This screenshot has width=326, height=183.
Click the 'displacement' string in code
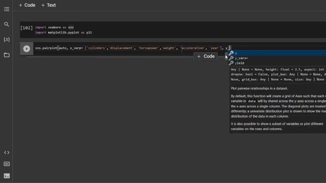[x=121, y=48]
